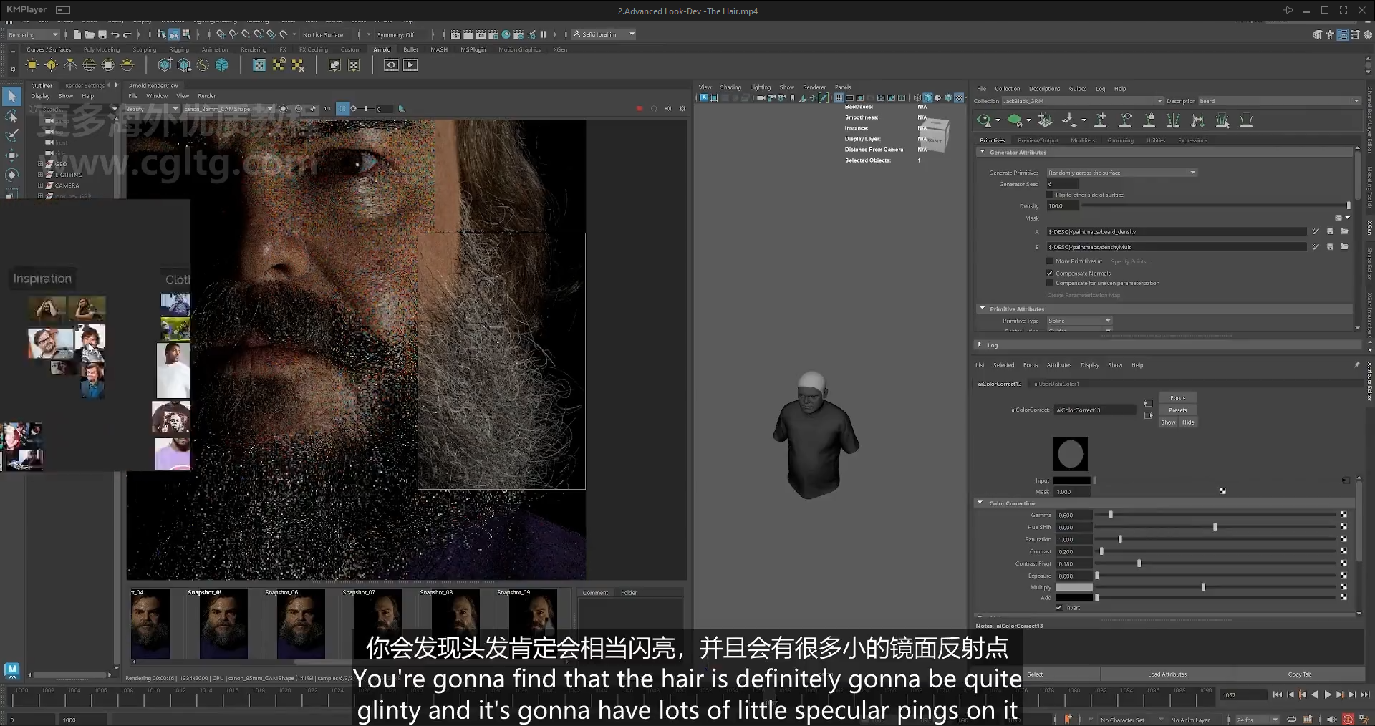The width and height of the screenshot is (1375, 726).
Task: Switch to the Bullet shelf tab
Action: click(x=410, y=49)
